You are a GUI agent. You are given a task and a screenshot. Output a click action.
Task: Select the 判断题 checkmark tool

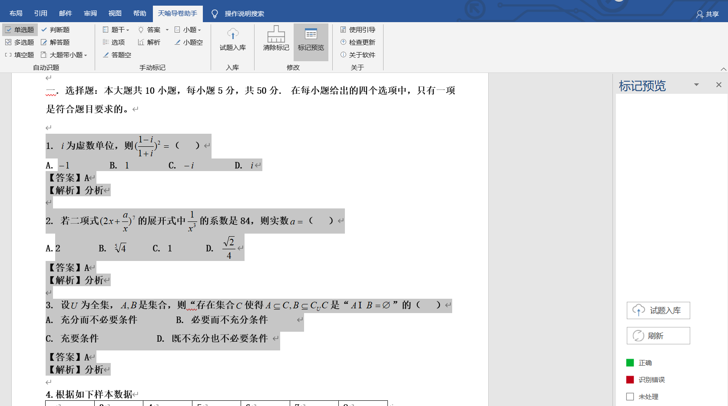55,30
